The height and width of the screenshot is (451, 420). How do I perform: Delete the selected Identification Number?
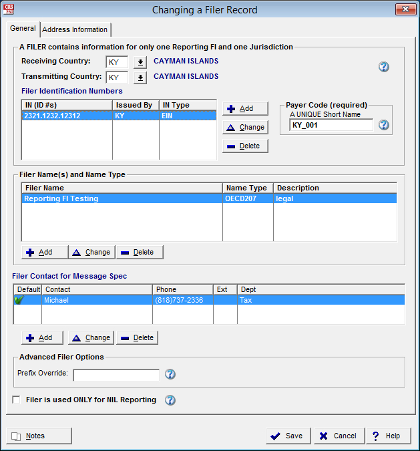[245, 146]
